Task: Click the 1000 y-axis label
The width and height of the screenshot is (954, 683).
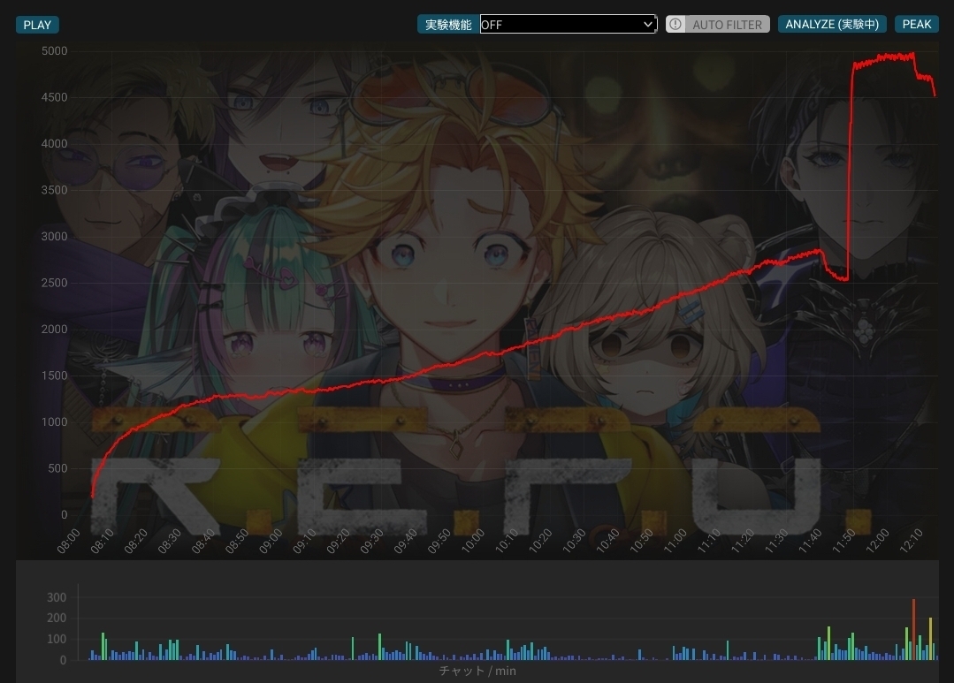Action: [54, 422]
